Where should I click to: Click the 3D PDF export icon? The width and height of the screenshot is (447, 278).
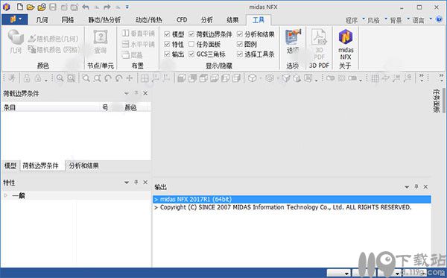(x=319, y=44)
